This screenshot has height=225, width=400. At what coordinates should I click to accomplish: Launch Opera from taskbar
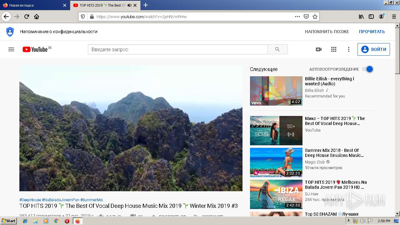tap(67, 221)
